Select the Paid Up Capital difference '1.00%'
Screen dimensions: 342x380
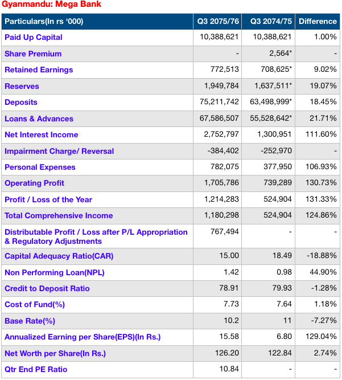325,37
